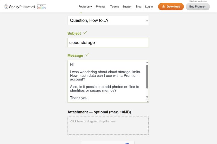
Task: Visit the Blog from the navigation
Action: click(139, 7)
